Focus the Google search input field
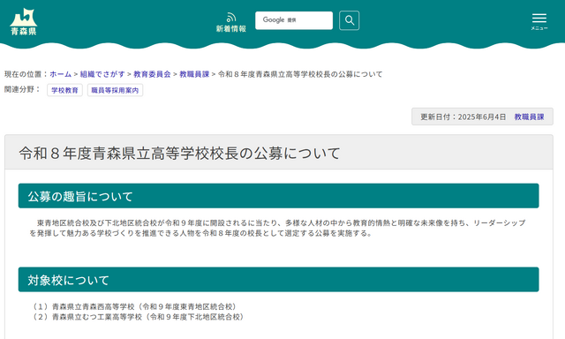This screenshot has width=565, height=339. click(x=294, y=20)
